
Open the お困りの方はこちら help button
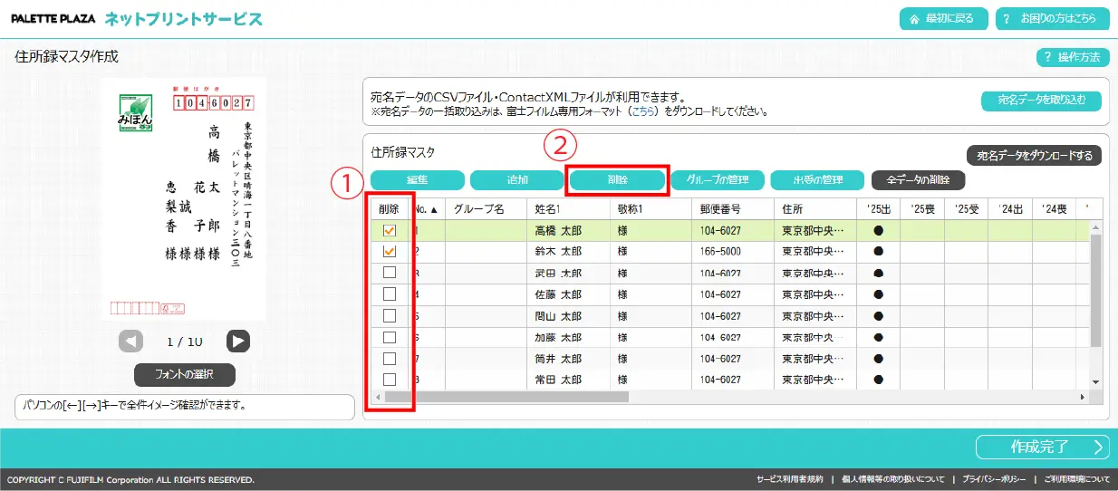(x=1052, y=19)
